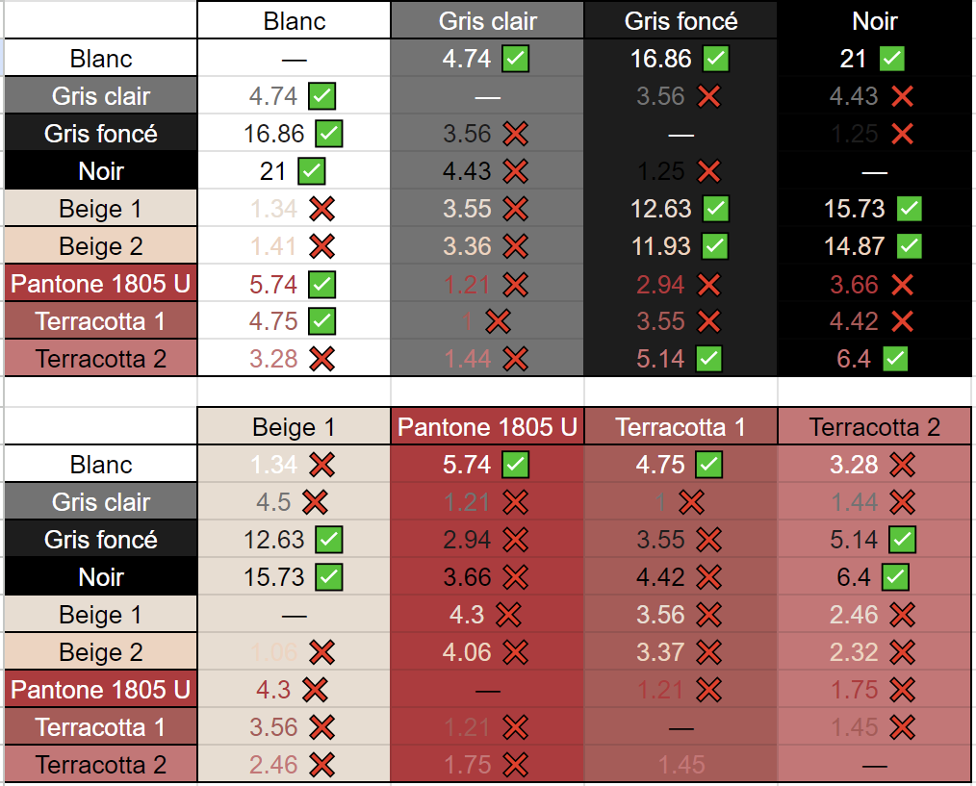Click the green check beside 14.87

pos(909,246)
